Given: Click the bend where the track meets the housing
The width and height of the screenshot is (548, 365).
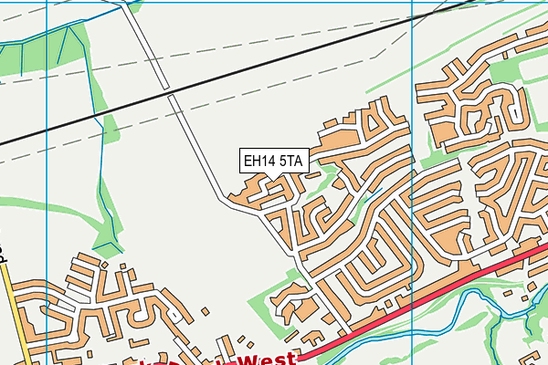Looking at the screenshot, I should point(224,200).
